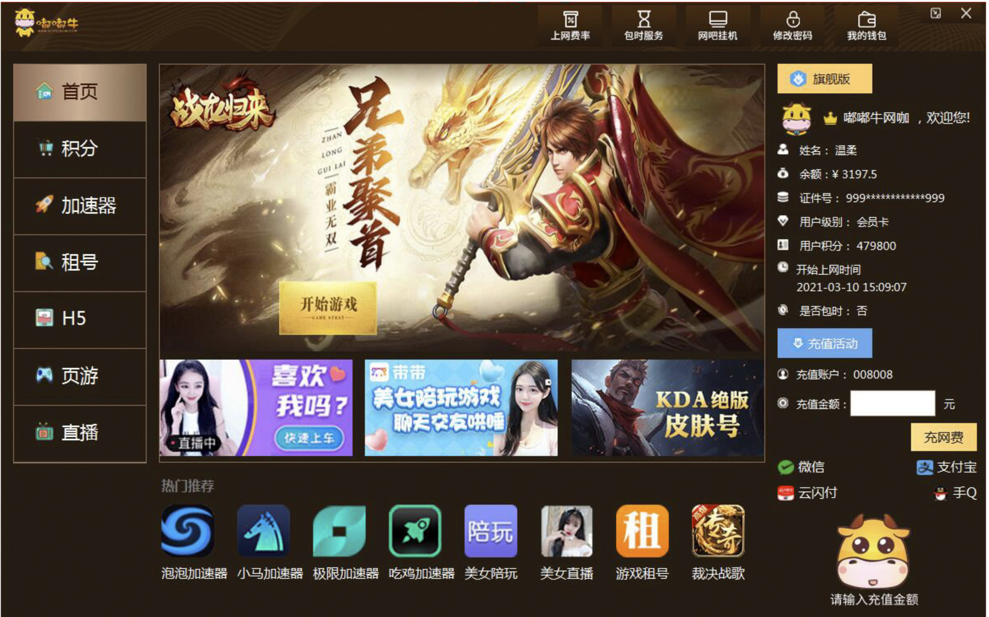The width and height of the screenshot is (989, 617).
Task: Choose 云闪付 payment method
Action: pyautogui.click(x=807, y=493)
